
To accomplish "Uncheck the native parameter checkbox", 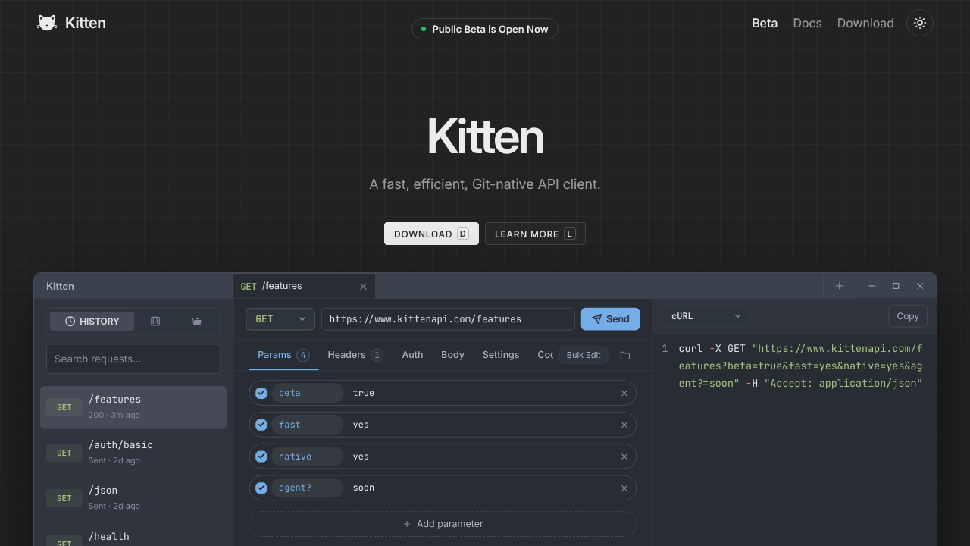I will [x=261, y=457].
